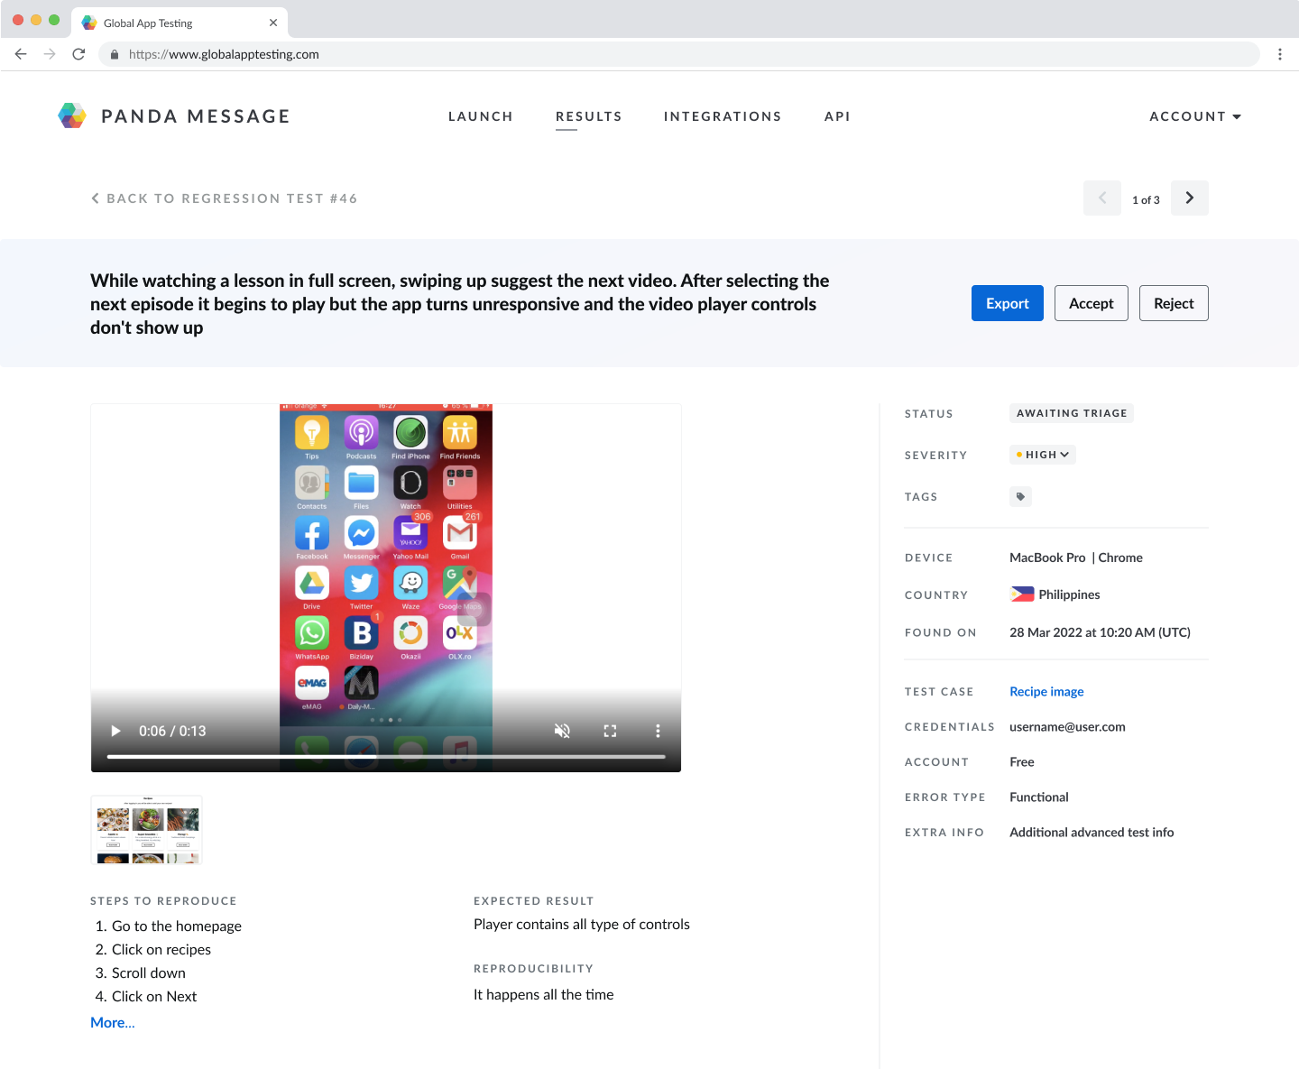Switch to the Integrations nav tab
Viewport: 1299px width, 1069px height.
[722, 116]
